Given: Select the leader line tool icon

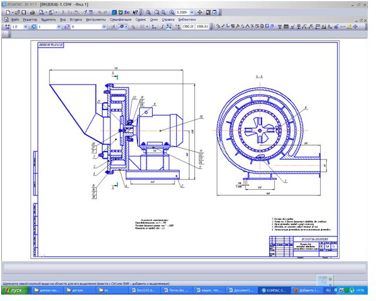Looking at the screenshot, I should pyautogui.click(x=304, y=26).
